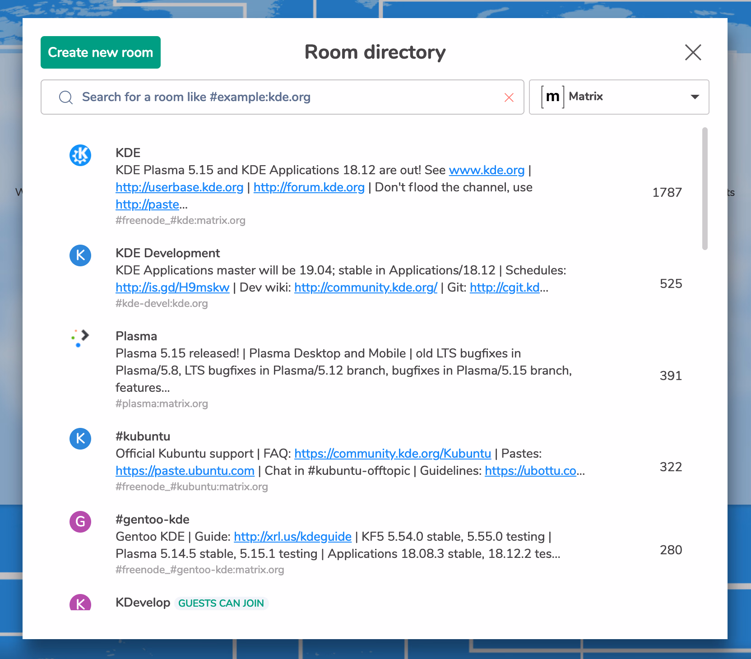Open the truncated http://paste link
This screenshot has width=751, height=659.
tap(148, 204)
